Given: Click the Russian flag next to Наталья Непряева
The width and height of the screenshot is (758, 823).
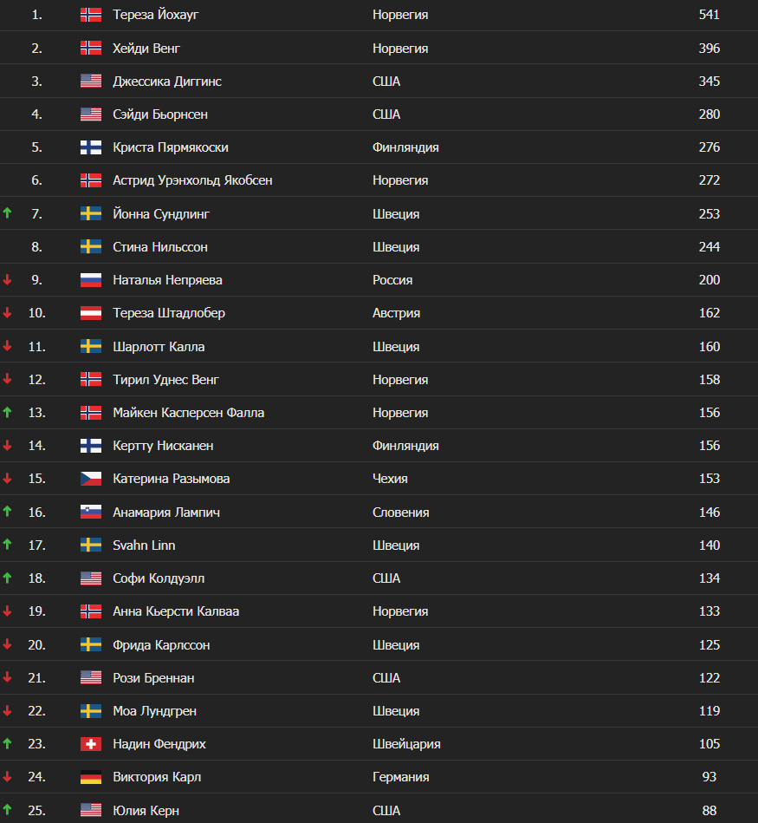Looking at the screenshot, I should coord(91,280).
